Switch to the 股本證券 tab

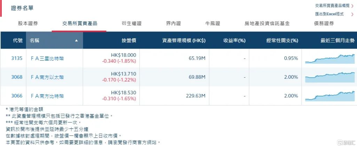pyautogui.click(x=28, y=24)
